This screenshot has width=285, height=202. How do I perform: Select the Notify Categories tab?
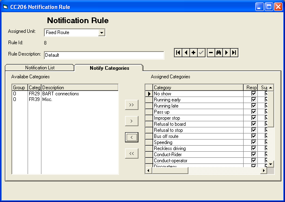coord(109,68)
